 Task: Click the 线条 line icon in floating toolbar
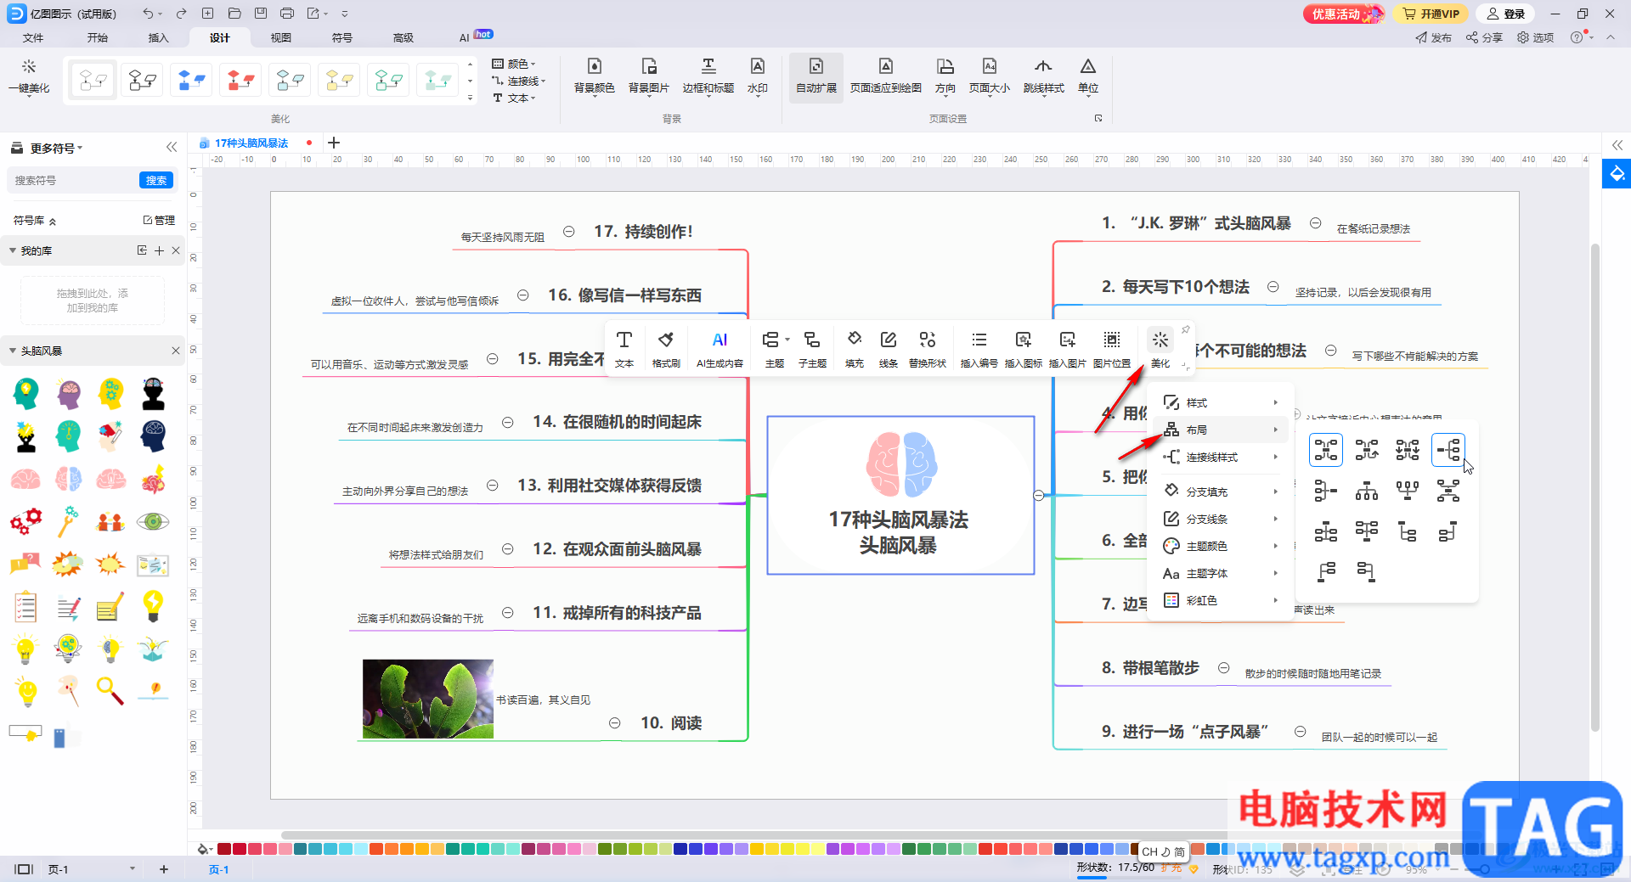tap(888, 349)
